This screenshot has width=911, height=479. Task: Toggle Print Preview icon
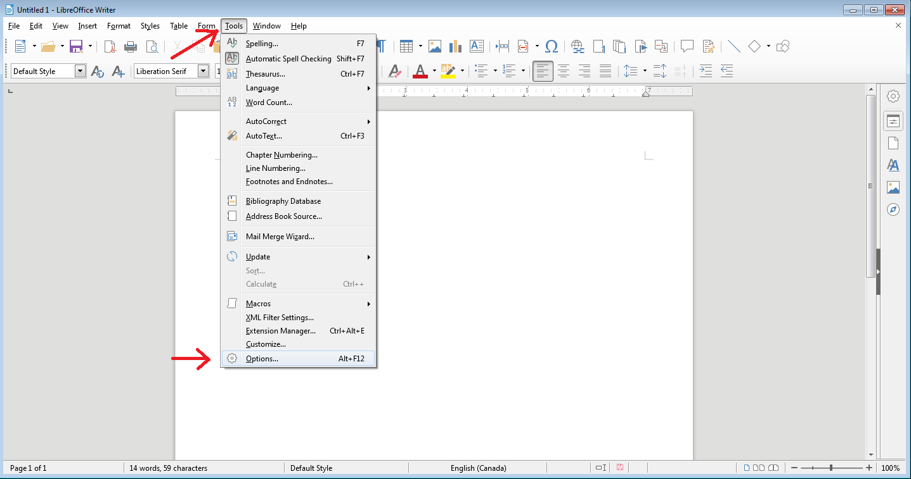pos(152,46)
